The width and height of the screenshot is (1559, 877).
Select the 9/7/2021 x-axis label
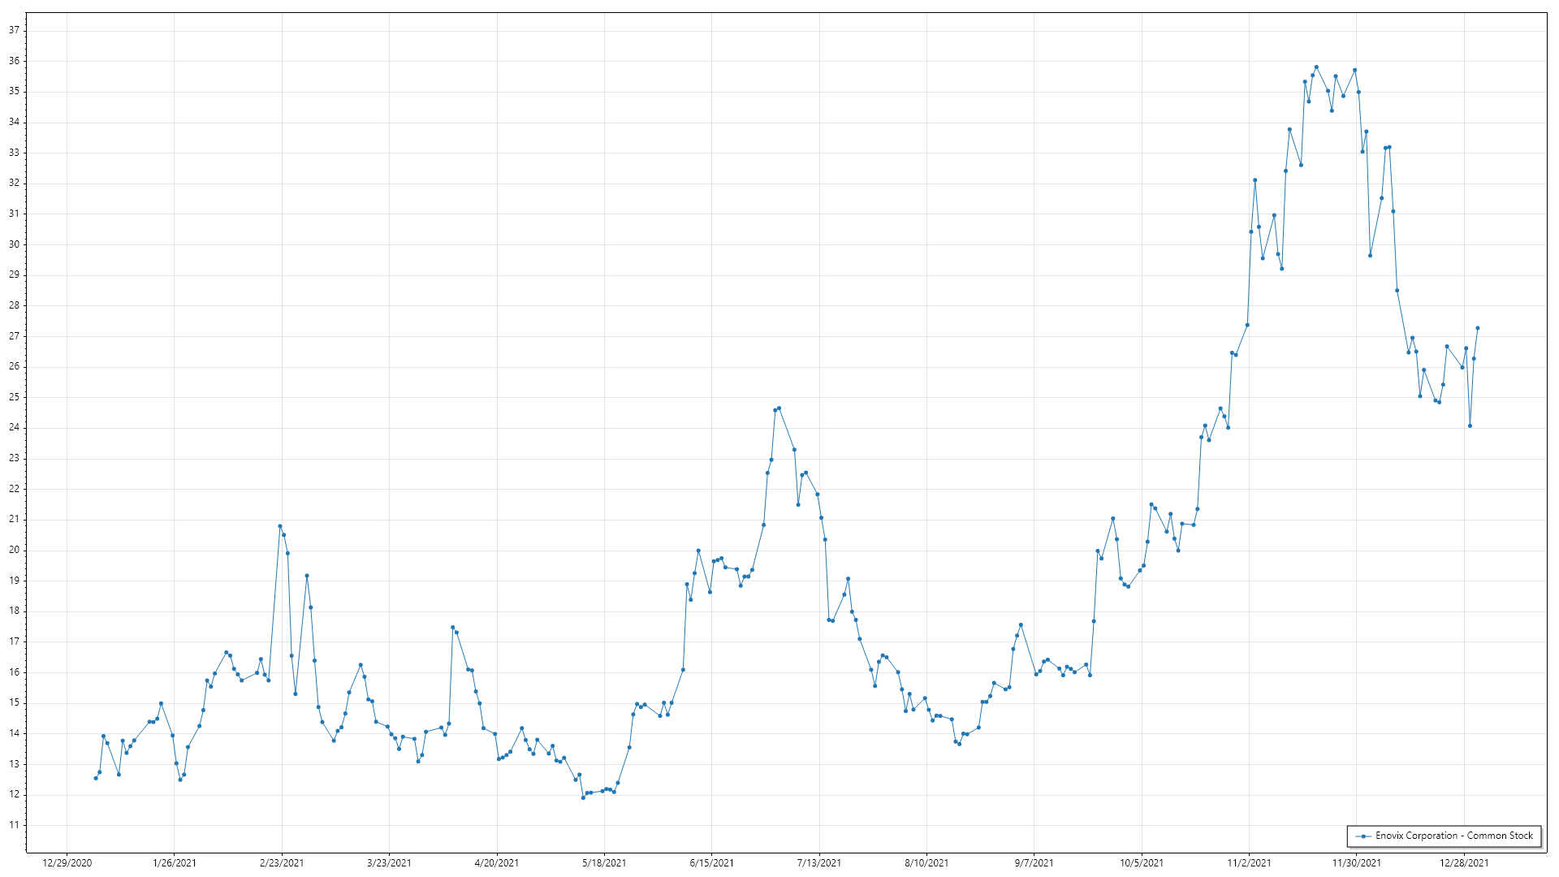point(1034,863)
